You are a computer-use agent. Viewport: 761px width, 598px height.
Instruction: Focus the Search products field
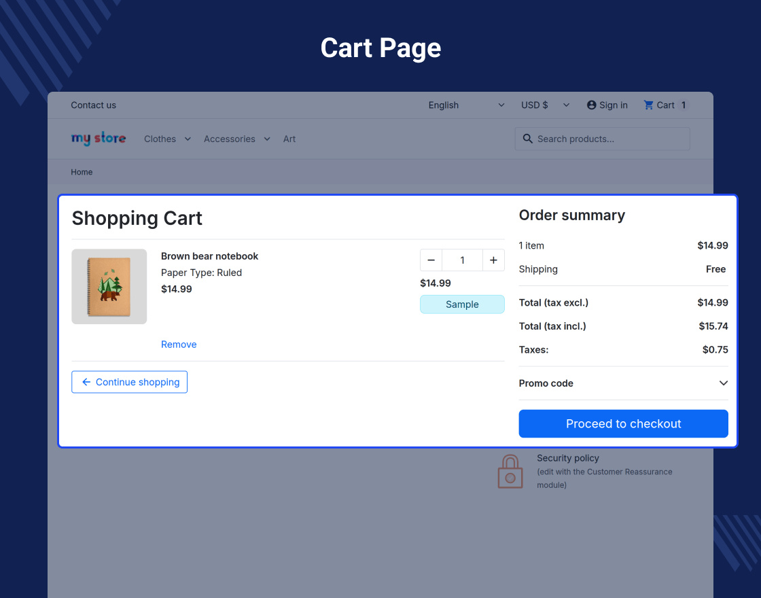[x=602, y=139]
